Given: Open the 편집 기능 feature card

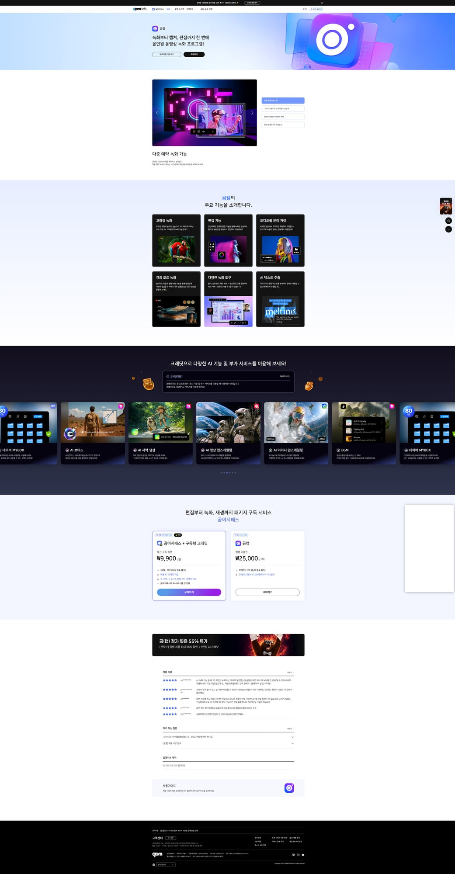Looking at the screenshot, I should point(228,240).
